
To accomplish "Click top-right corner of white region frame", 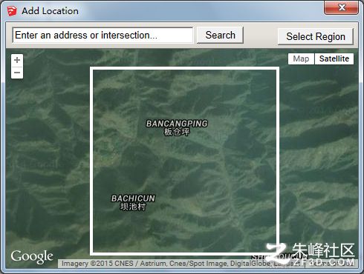I will click(278, 68).
